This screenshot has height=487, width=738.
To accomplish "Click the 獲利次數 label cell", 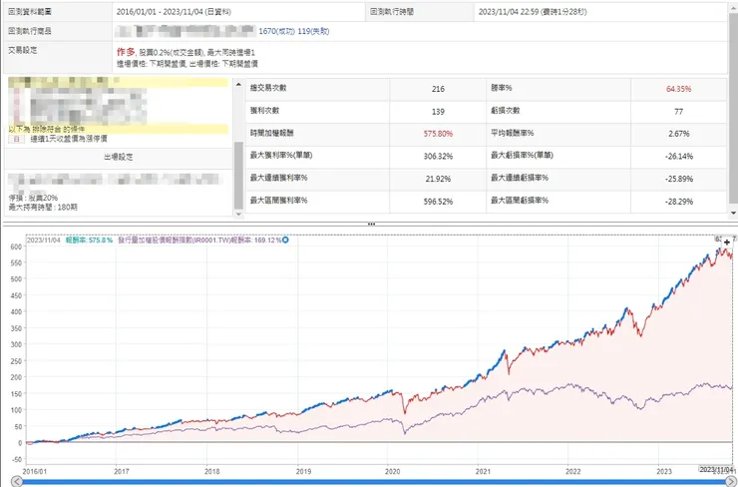I will pos(318,111).
